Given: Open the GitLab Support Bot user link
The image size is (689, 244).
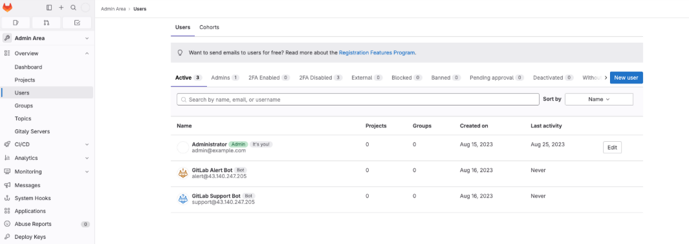Looking at the screenshot, I should [216, 195].
